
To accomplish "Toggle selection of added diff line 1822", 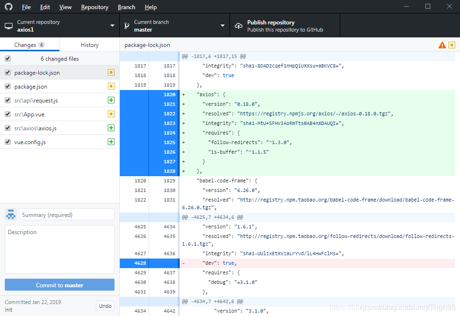I will (149, 114).
